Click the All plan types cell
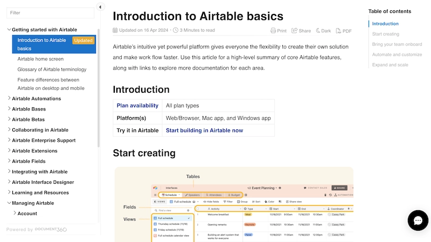The height and width of the screenshot is (242, 431). pos(218,106)
